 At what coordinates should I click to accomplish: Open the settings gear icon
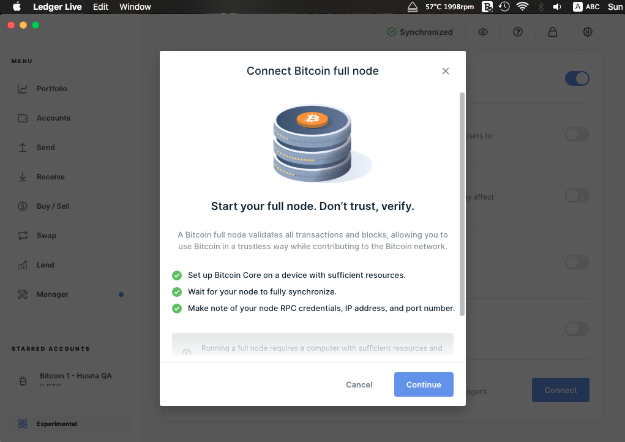588,32
